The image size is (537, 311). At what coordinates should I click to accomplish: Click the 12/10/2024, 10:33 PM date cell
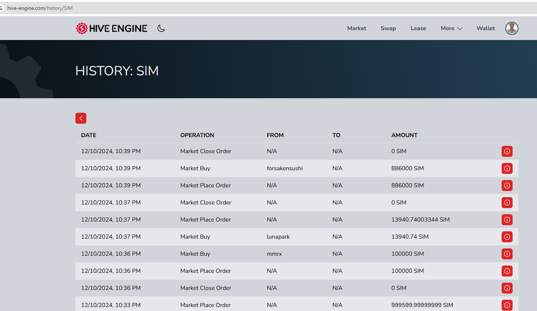click(111, 305)
